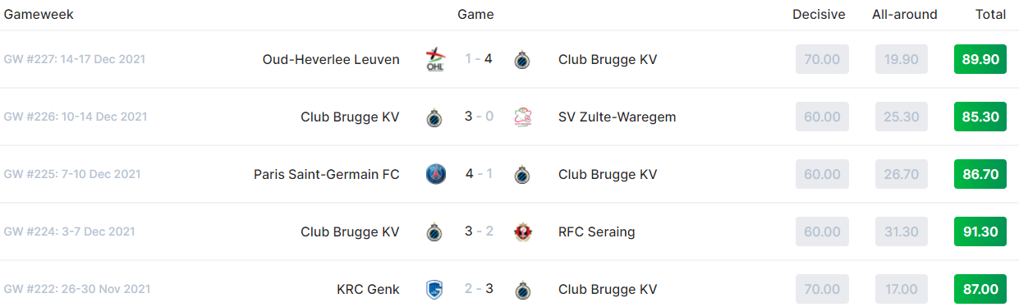Click the Paris Saint-Germain crest icon

coord(435,175)
